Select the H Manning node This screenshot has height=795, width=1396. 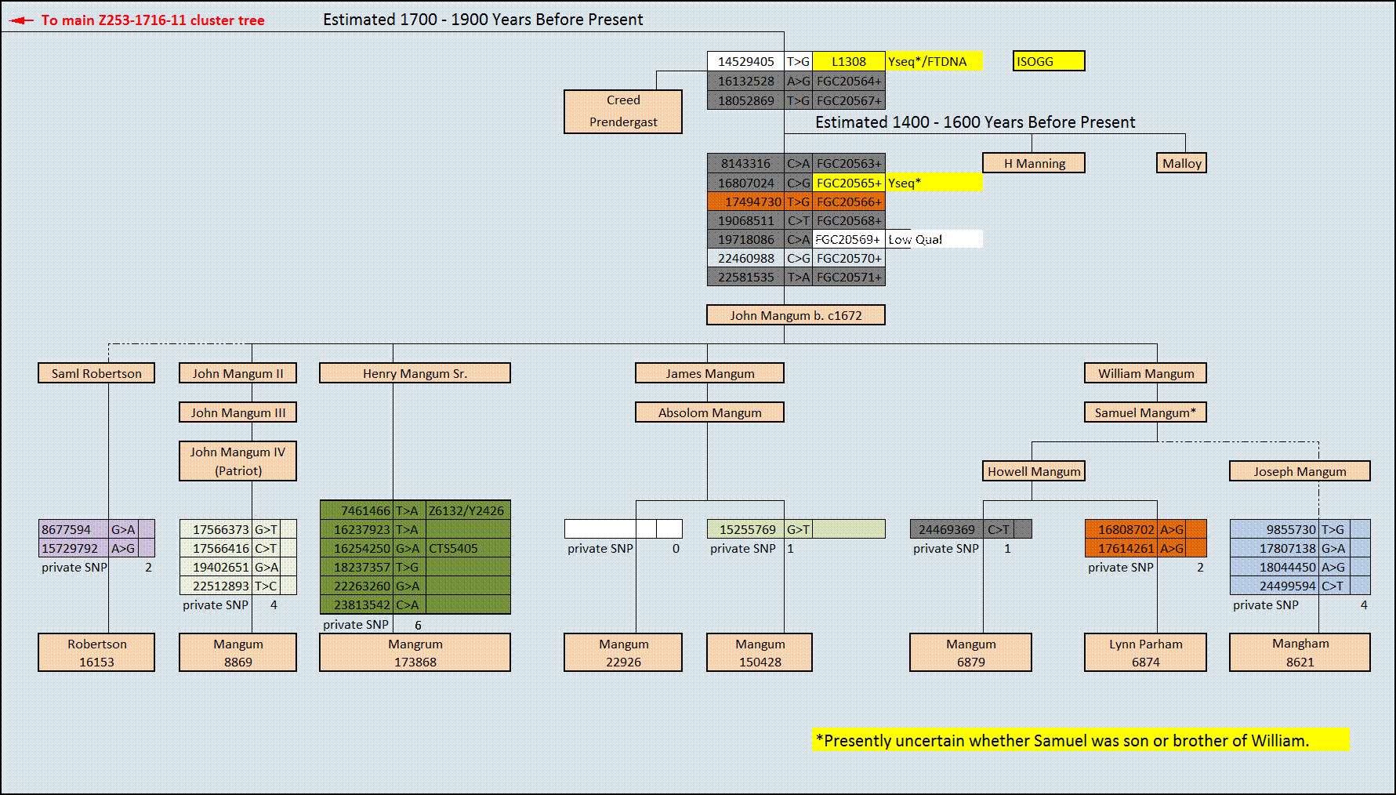point(1034,163)
